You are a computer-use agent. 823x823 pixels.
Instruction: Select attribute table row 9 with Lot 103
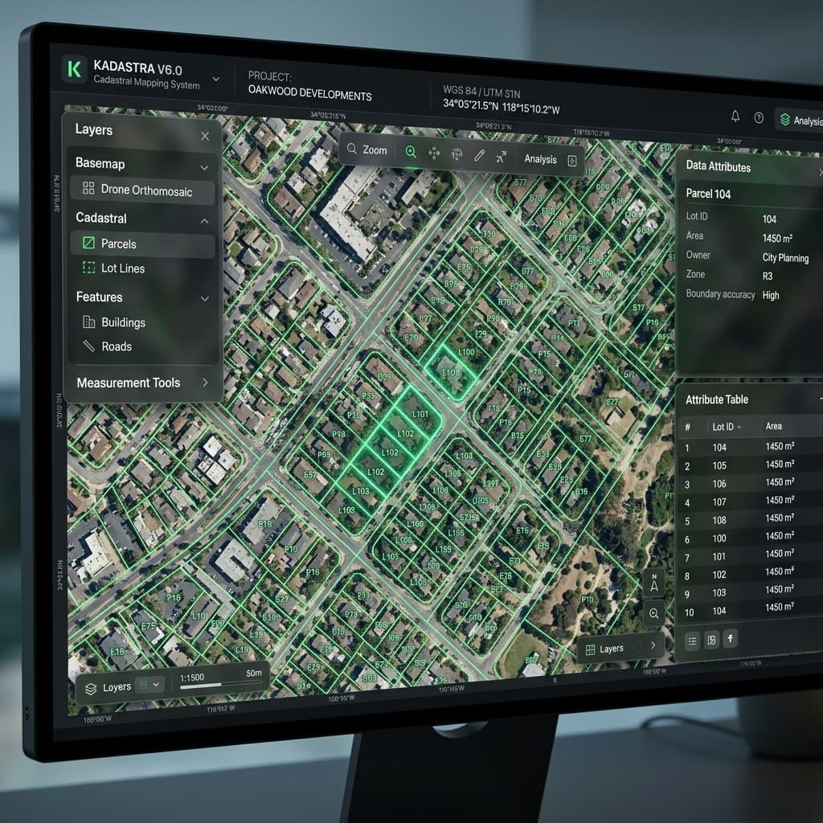[x=751, y=592]
